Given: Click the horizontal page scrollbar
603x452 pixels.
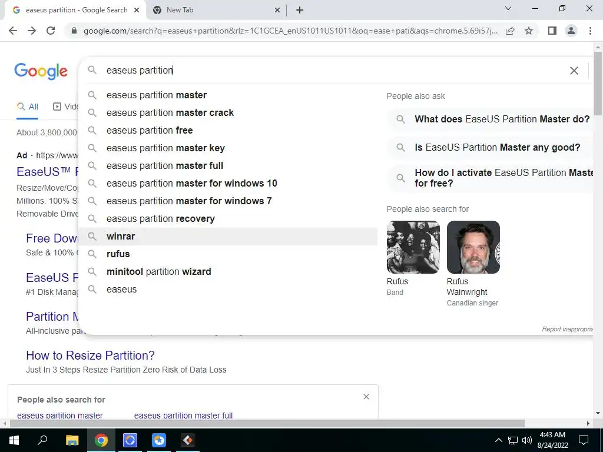Looking at the screenshot, I should [267, 424].
